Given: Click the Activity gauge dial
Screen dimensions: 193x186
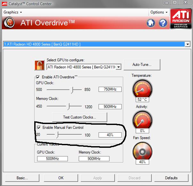Looking at the screenshot, I should tap(142, 120).
